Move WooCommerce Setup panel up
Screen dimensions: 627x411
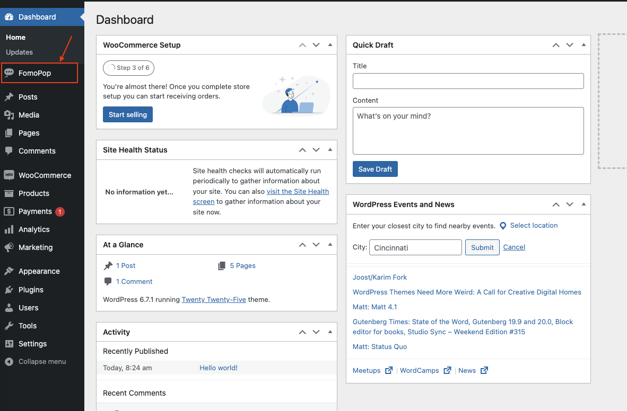302,45
